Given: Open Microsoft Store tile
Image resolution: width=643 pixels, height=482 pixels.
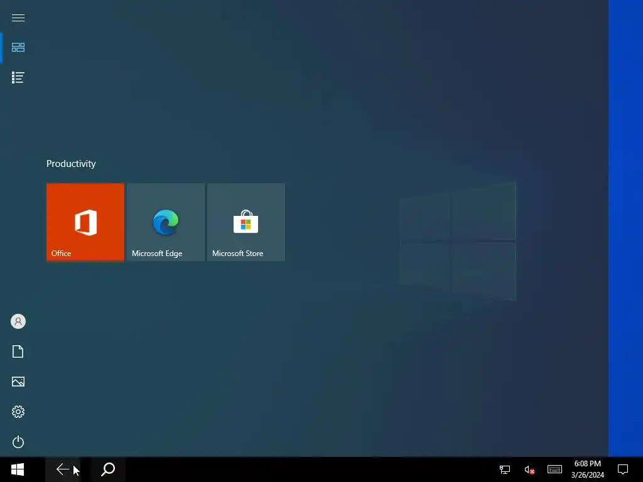Looking at the screenshot, I should point(246,222).
